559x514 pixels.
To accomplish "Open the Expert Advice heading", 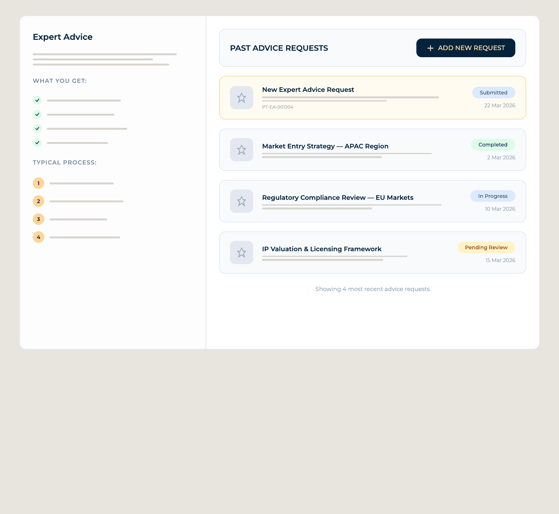I will [x=62, y=37].
